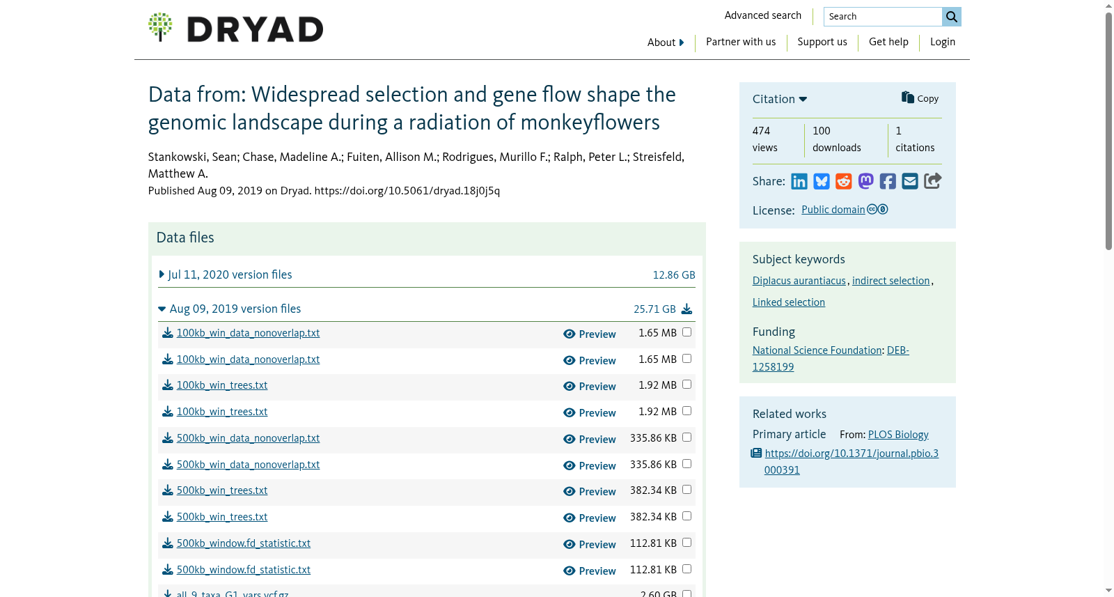Share this dataset on Reddit
The width and height of the screenshot is (1114, 597).
click(844, 182)
